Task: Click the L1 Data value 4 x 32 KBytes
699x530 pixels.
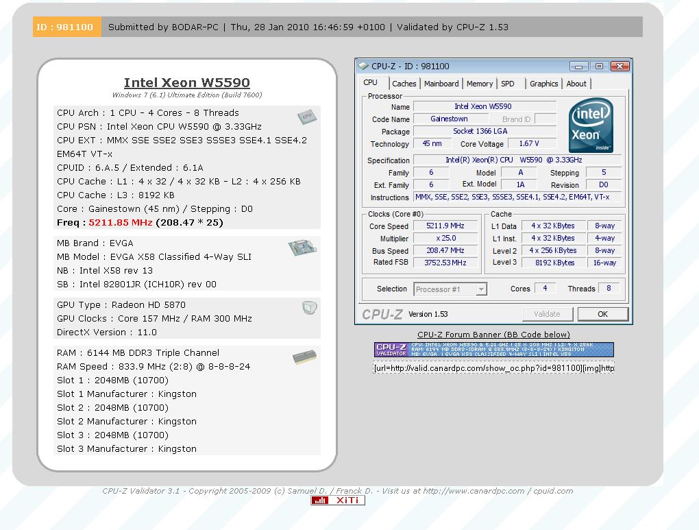Action: [x=553, y=226]
